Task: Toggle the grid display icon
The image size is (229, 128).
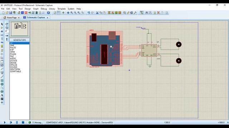Action: (58, 13)
